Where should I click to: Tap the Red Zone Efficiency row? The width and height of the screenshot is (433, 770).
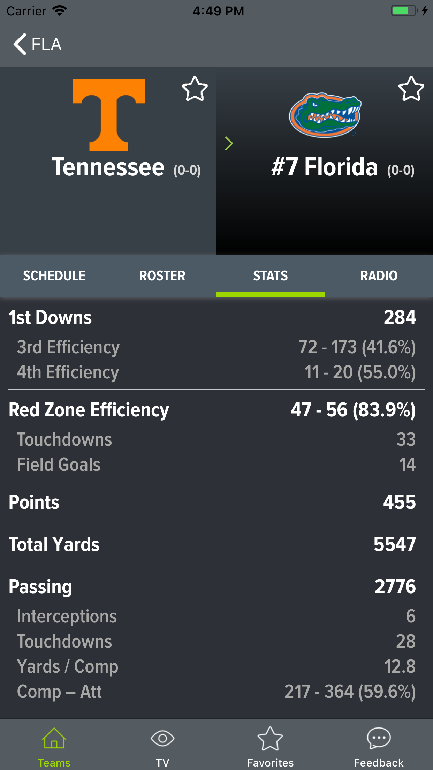216,410
